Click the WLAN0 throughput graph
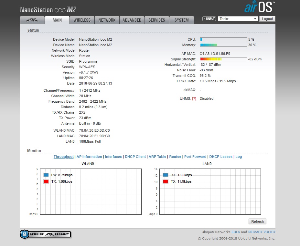 [91, 191]
